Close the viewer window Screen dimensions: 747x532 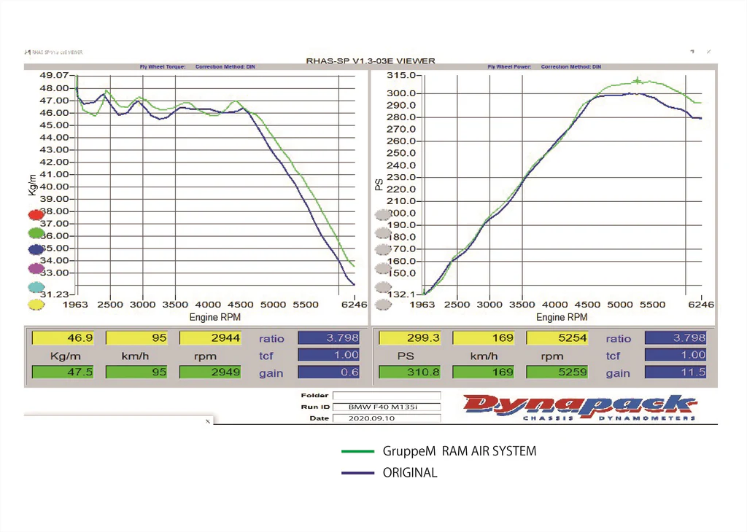click(x=708, y=52)
